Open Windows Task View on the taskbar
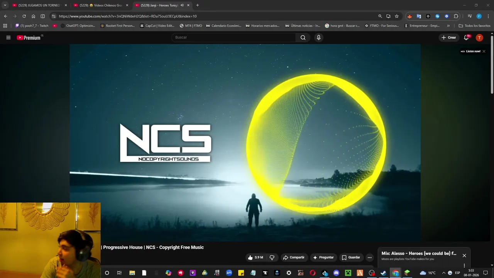 click(x=119, y=273)
